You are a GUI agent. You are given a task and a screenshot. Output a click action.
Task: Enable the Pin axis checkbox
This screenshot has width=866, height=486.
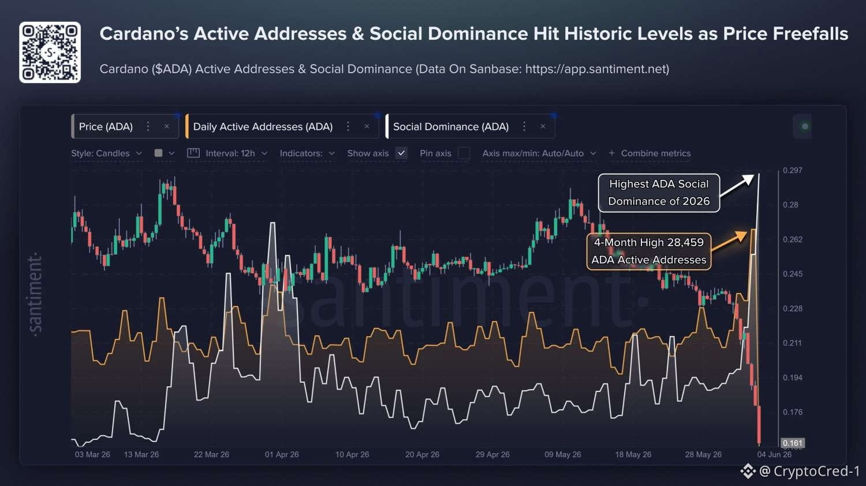pyautogui.click(x=464, y=153)
